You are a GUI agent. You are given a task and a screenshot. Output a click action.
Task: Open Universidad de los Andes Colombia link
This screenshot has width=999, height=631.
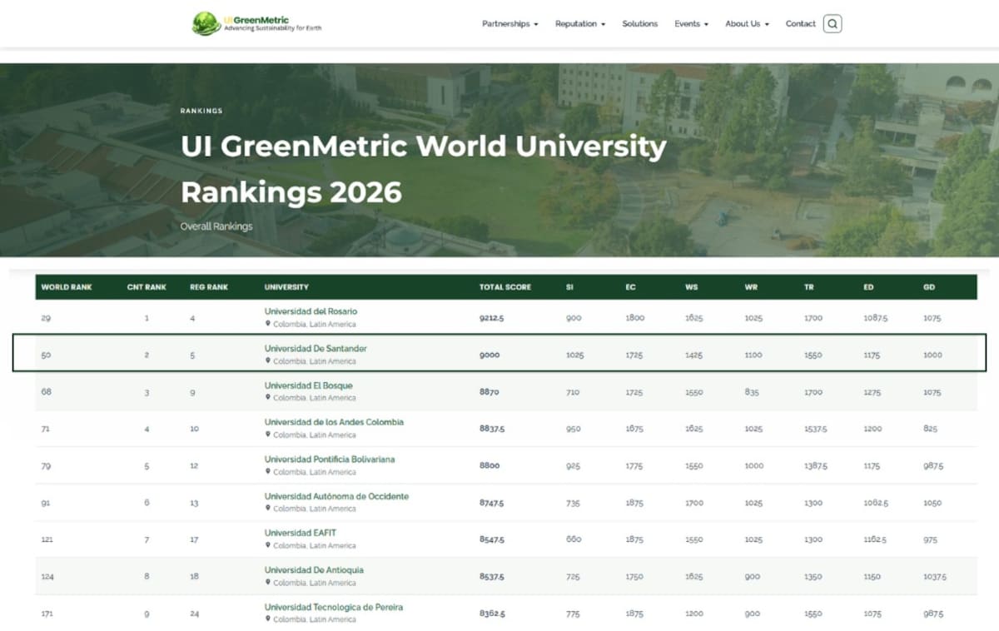(x=334, y=422)
